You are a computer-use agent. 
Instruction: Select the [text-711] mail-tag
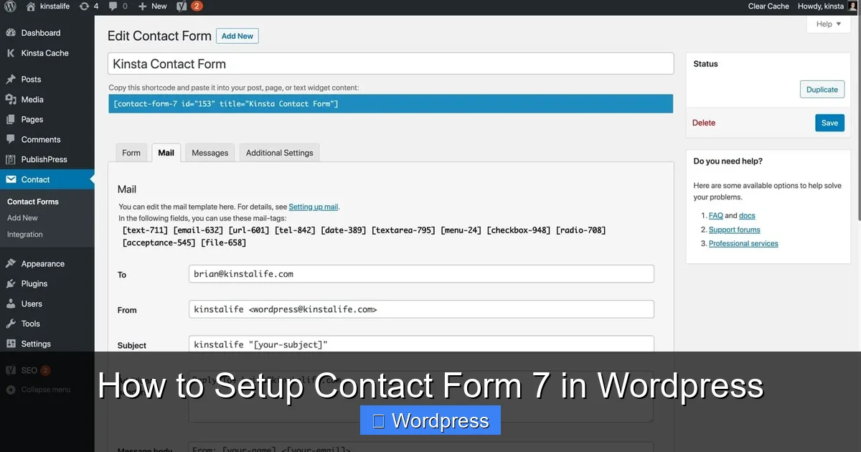[x=146, y=230]
